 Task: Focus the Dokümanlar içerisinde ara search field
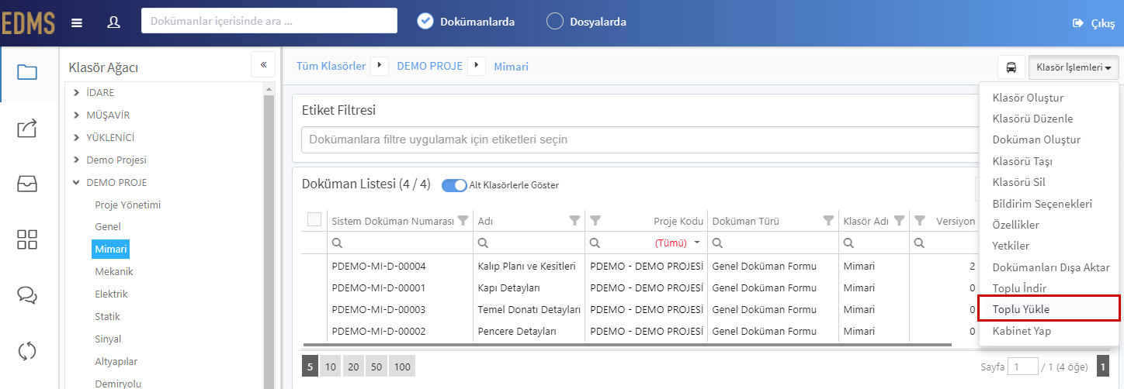(x=269, y=21)
